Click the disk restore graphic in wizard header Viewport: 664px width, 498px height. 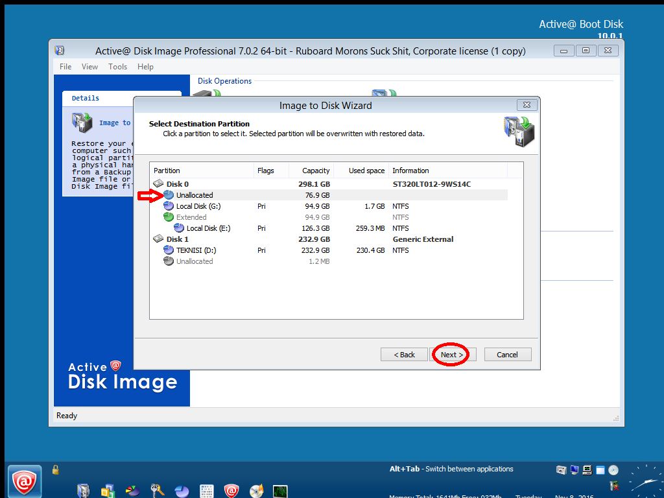point(519,132)
